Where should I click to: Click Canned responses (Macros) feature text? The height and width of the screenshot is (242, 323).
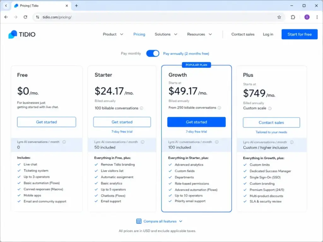[43, 189]
